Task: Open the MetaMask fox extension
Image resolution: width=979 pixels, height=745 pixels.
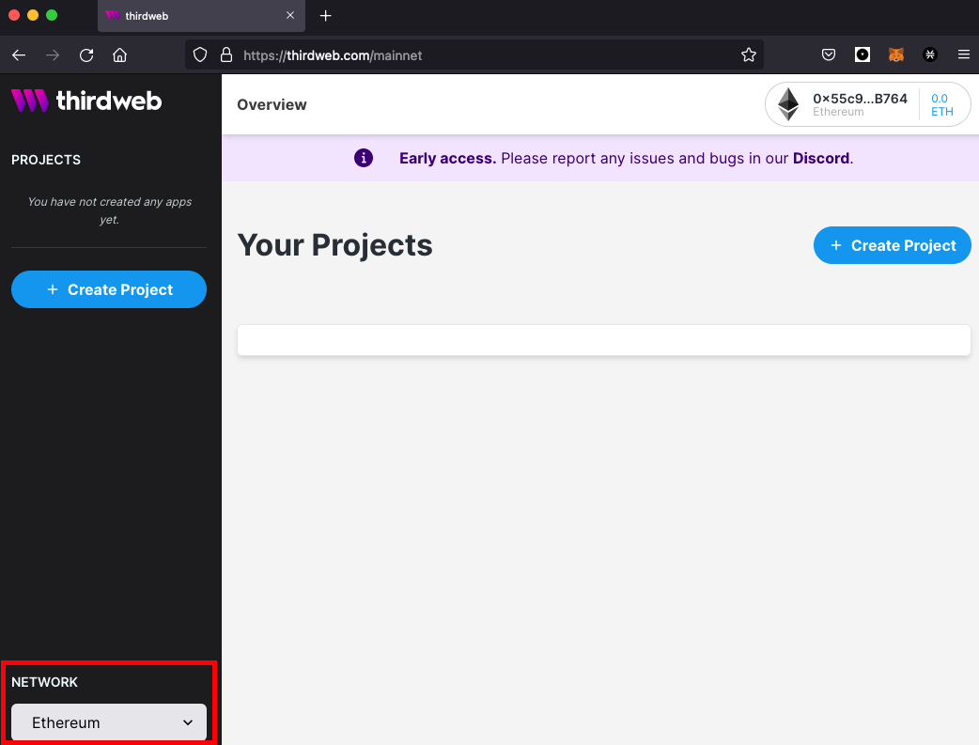Action: click(x=896, y=54)
